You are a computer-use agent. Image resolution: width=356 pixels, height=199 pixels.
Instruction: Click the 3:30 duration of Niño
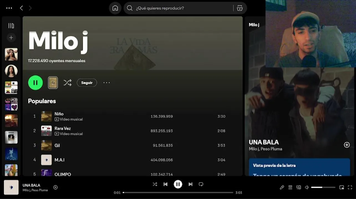(x=221, y=116)
